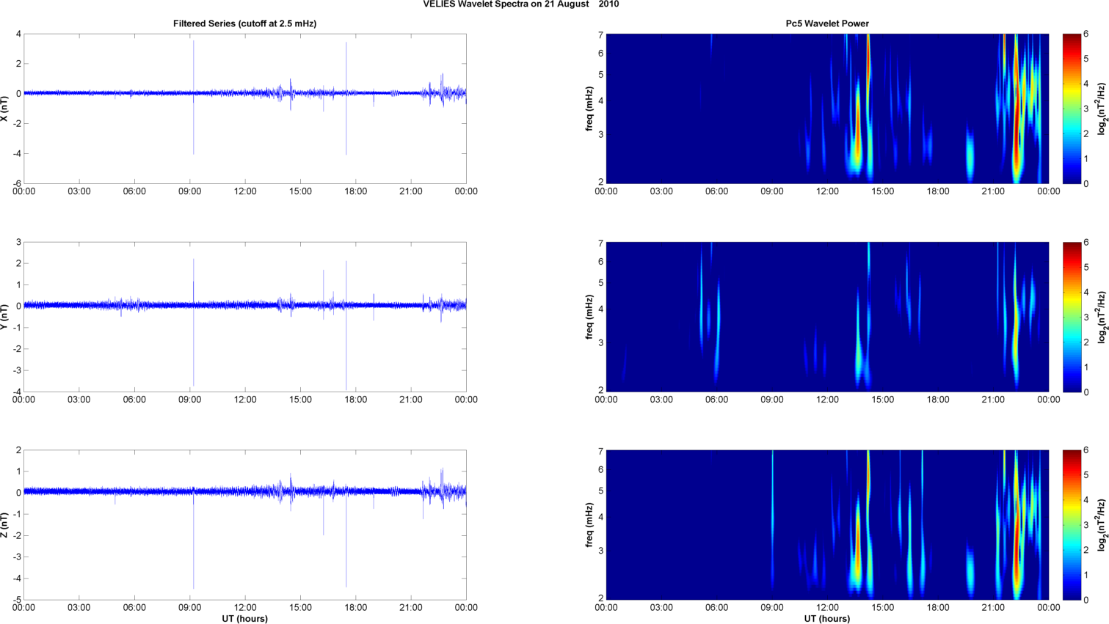This screenshot has height=624, width=1109.
Task: Click 'freq (mHz)' label of top wavelet plot
Action: point(589,109)
